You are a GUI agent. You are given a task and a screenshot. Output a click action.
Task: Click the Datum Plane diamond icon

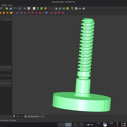(x=49, y=9)
